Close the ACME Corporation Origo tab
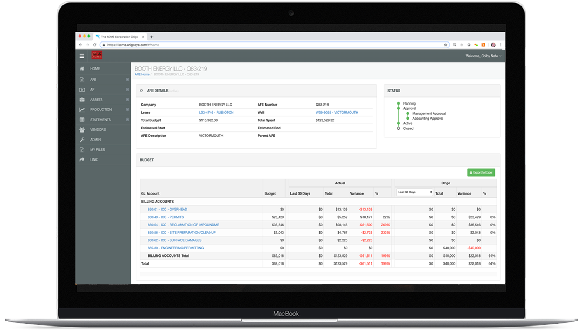This screenshot has height=333, width=584. 143,37
